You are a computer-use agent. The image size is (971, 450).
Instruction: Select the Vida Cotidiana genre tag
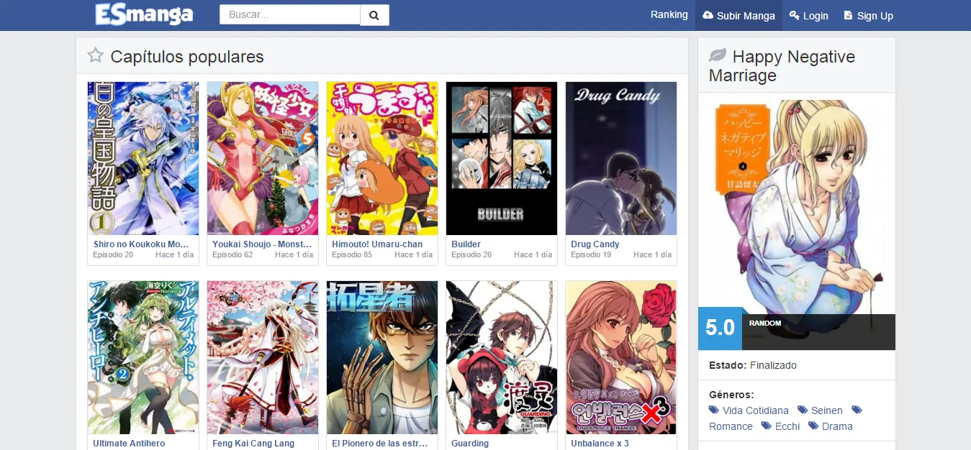point(756,410)
